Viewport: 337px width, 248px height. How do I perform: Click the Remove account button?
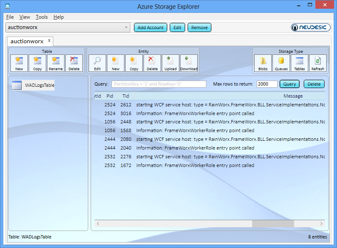[x=199, y=27]
